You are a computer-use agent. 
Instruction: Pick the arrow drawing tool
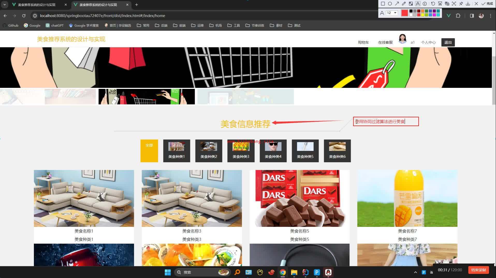coord(397,4)
